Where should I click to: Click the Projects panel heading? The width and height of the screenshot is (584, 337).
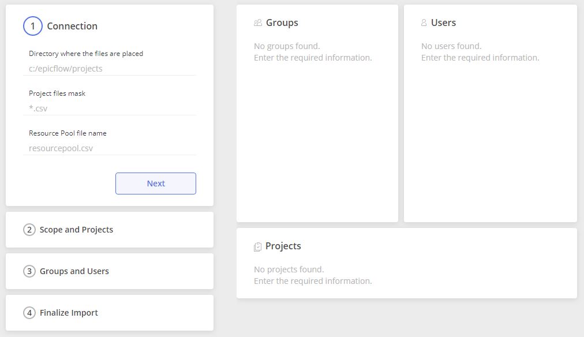(283, 246)
